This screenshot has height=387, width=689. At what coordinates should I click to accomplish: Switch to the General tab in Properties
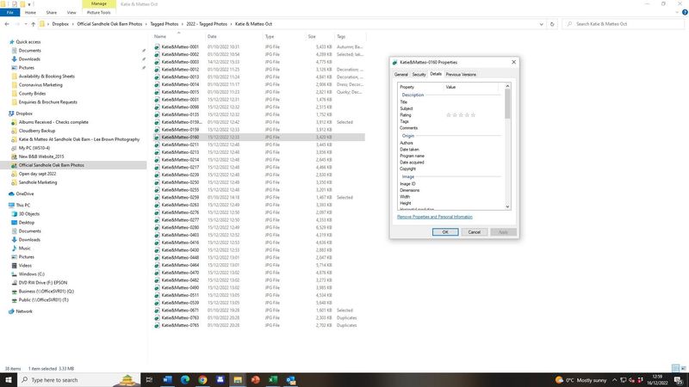(401, 75)
